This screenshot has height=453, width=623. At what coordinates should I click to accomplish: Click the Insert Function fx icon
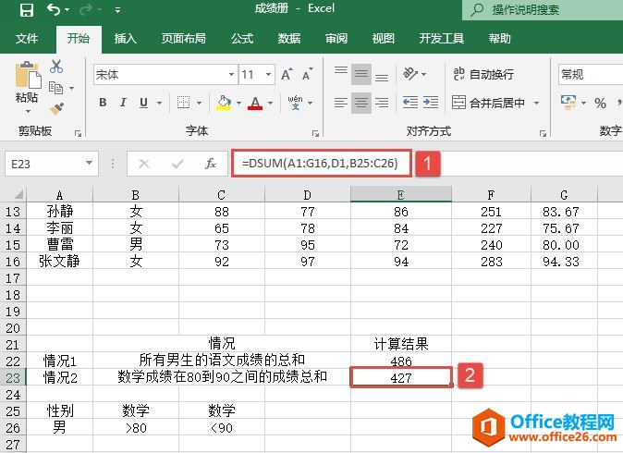210,164
